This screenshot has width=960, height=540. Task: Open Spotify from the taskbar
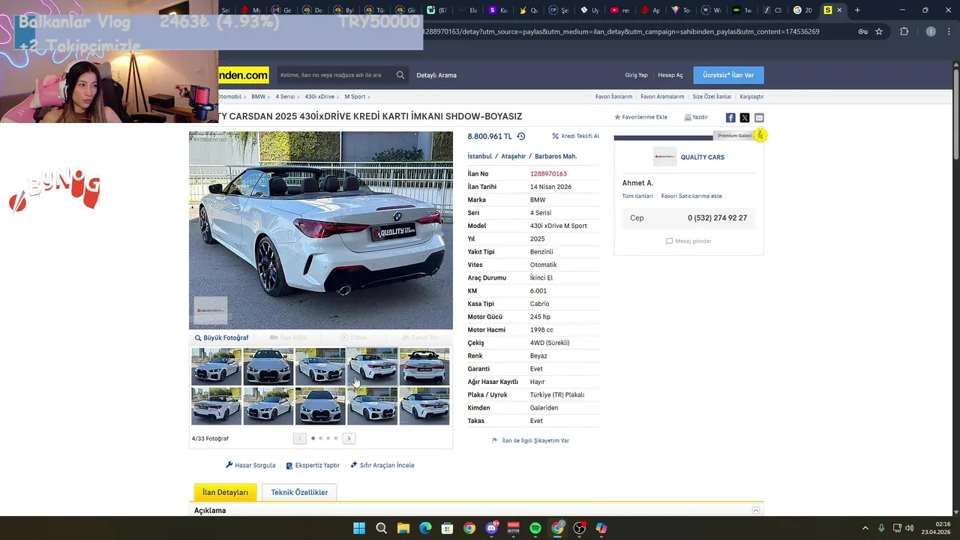point(535,528)
